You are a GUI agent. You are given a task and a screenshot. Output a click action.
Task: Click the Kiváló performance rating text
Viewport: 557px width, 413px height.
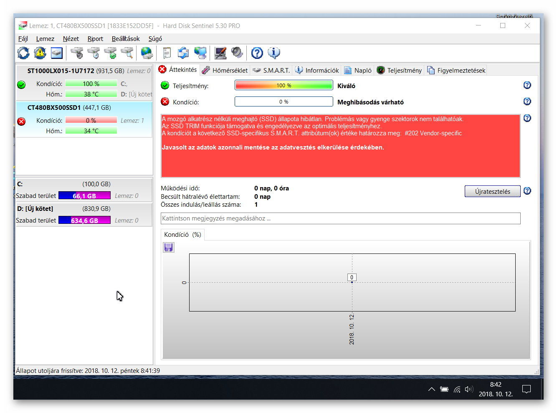pyautogui.click(x=346, y=86)
